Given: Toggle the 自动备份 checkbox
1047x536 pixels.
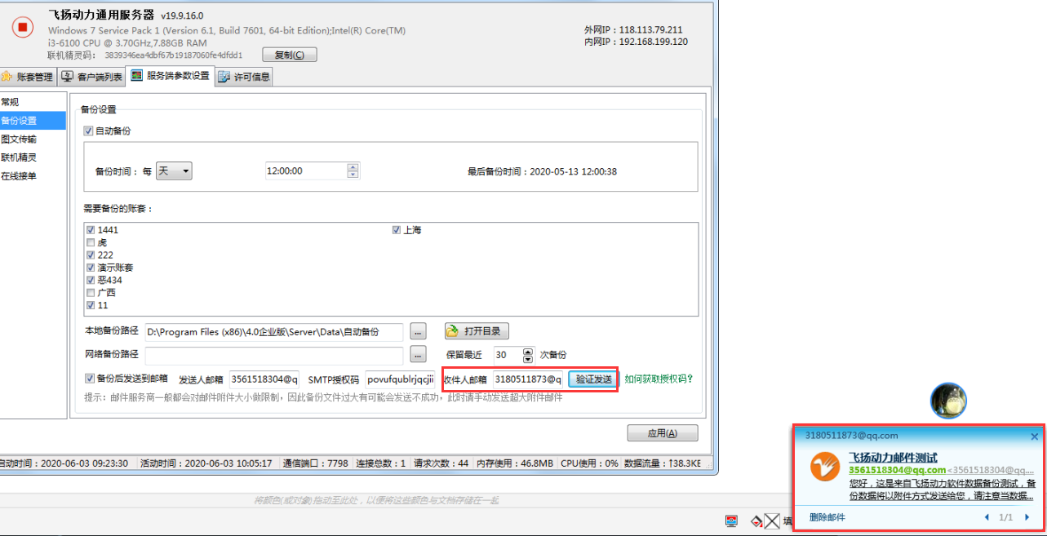Looking at the screenshot, I should click(89, 131).
